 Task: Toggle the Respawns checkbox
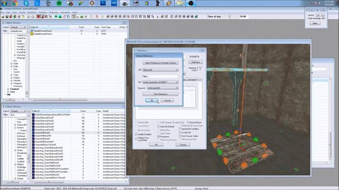tap(159, 137)
